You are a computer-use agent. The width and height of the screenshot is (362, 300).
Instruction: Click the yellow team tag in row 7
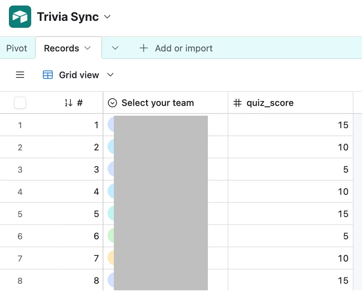[111, 258]
